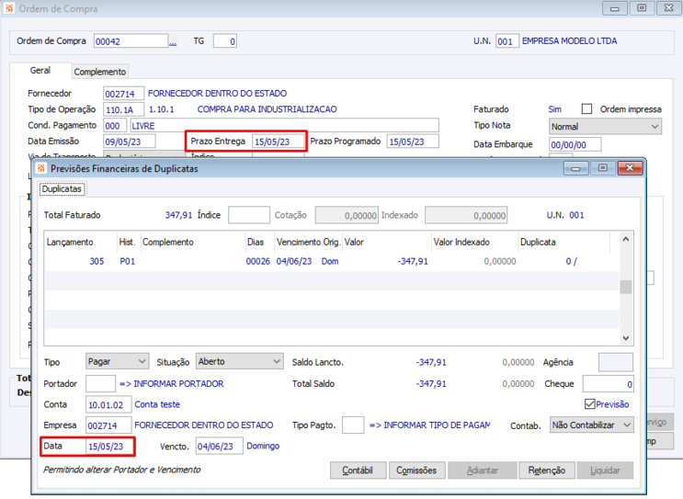Screen dimensions: 683x499
Task: Click the Previsões Financeiras window icon
Action: pos(40,168)
